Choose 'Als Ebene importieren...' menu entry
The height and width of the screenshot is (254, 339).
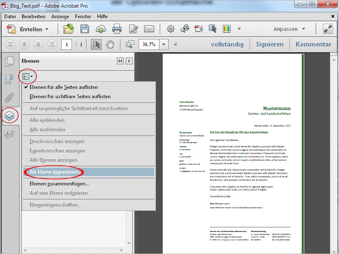point(89,172)
